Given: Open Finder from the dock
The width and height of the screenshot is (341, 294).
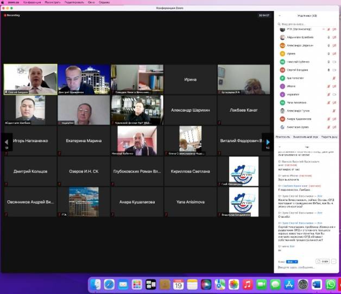Looking at the screenshot, I should 96,284.
